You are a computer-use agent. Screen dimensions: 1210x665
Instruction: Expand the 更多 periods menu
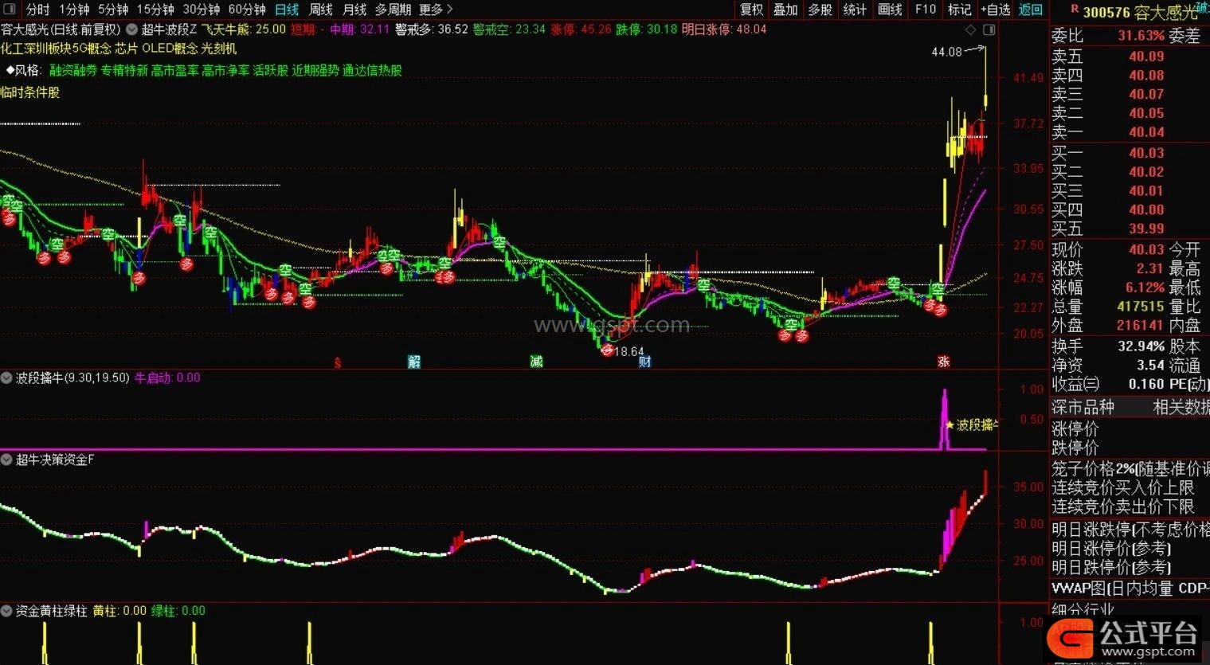pyautogui.click(x=436, y=10)
